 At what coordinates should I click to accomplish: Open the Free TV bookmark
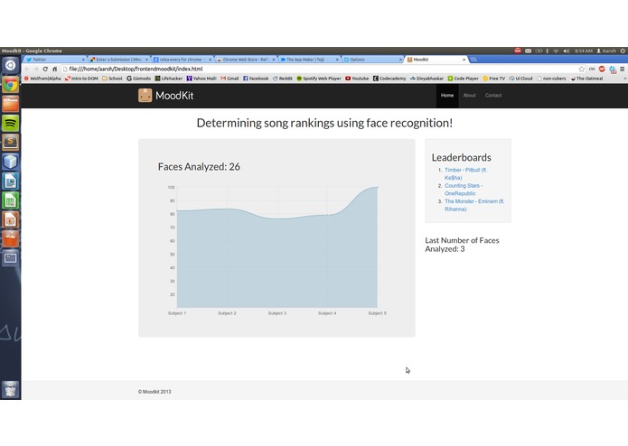point(494,79)
